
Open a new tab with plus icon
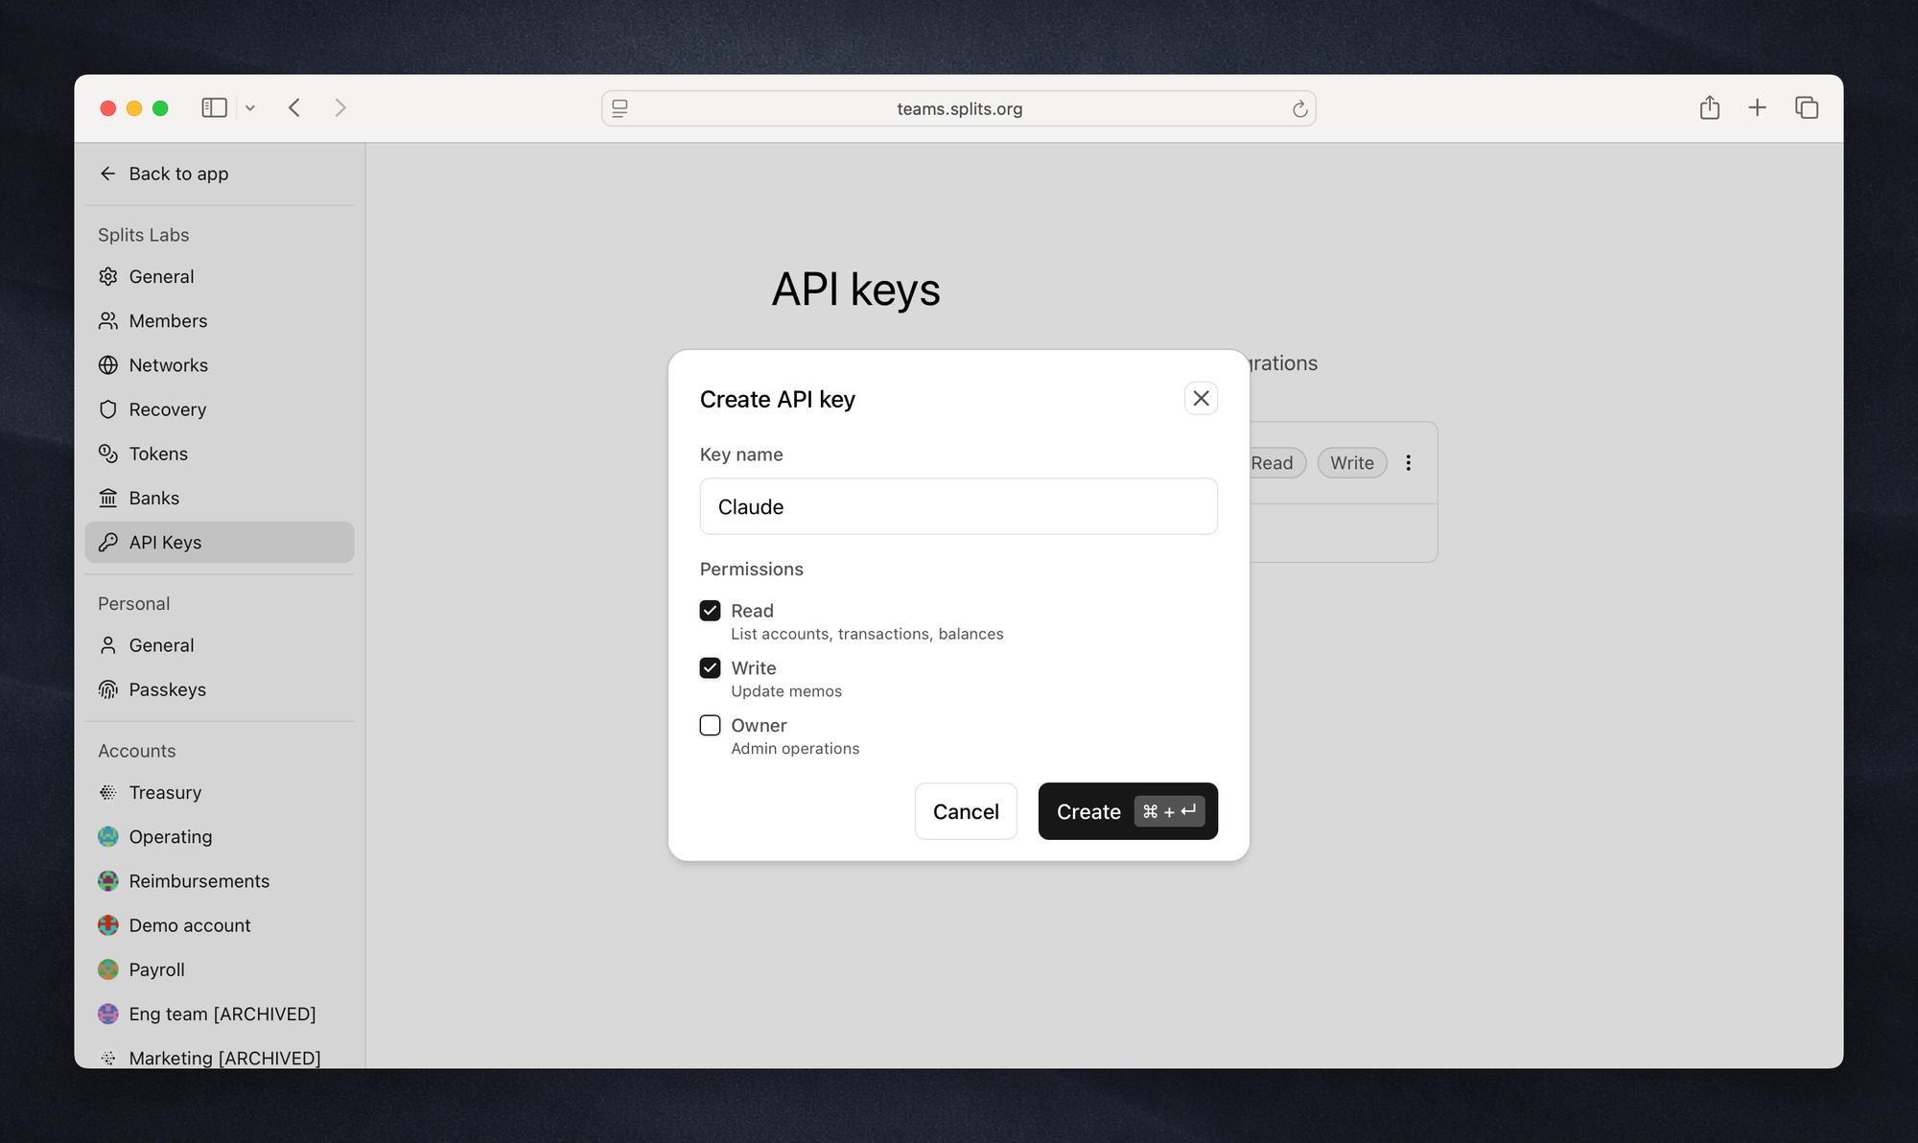(x=1757, y=108)
